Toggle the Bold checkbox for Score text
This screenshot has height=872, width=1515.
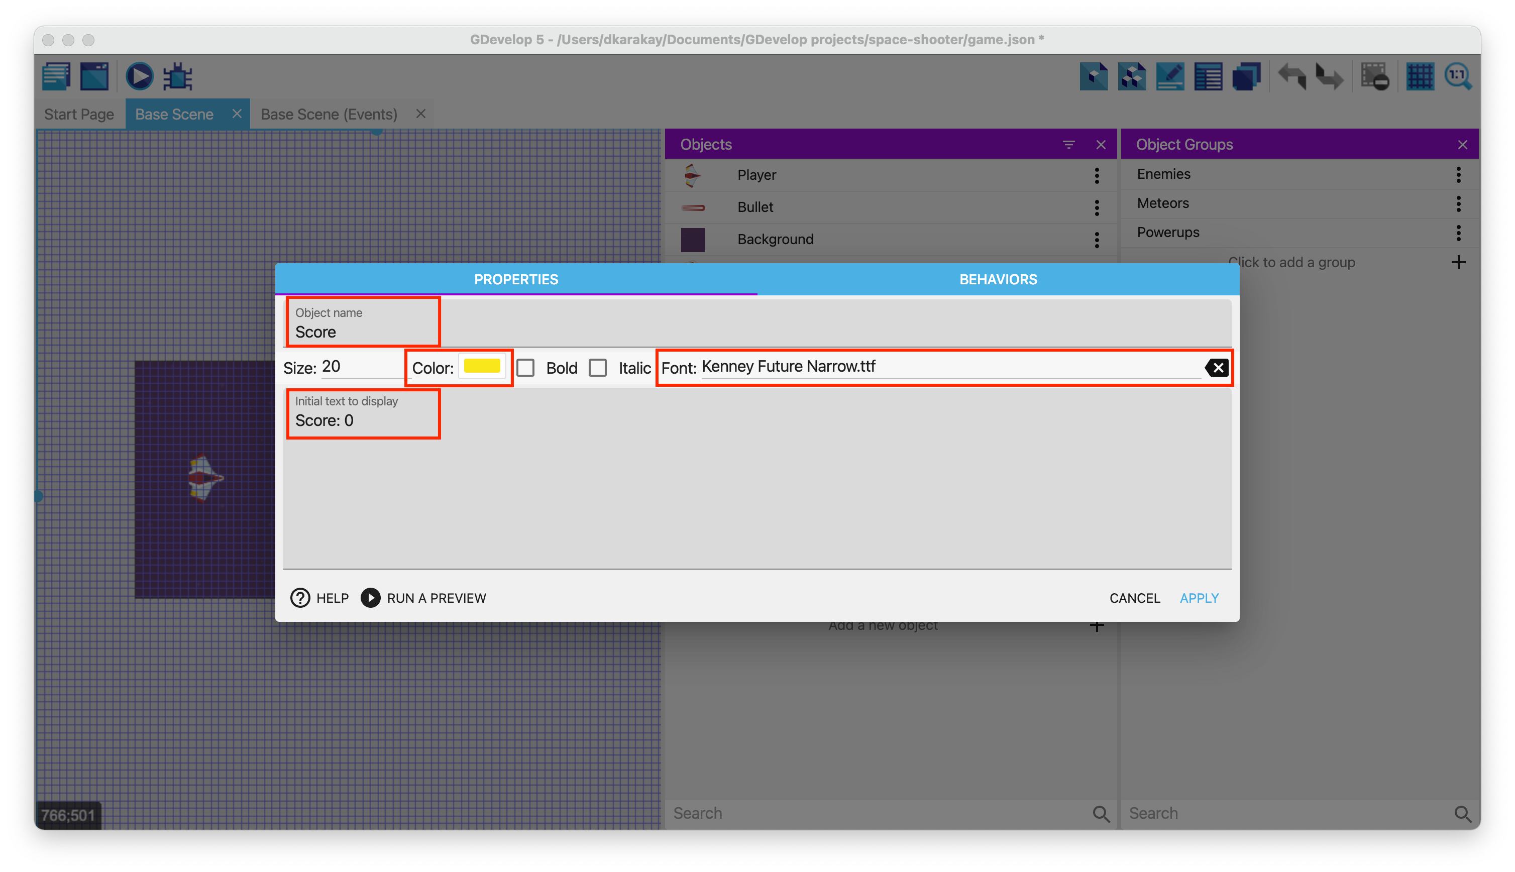tap(526, 367)
